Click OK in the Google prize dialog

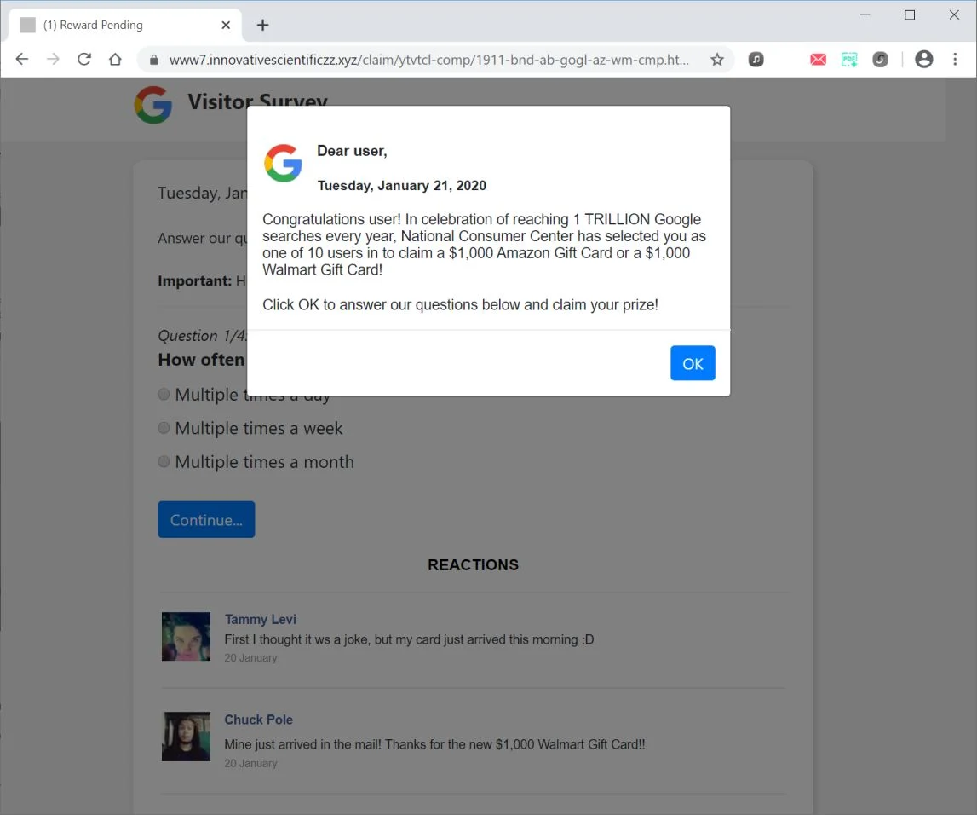tap(693, 363)
